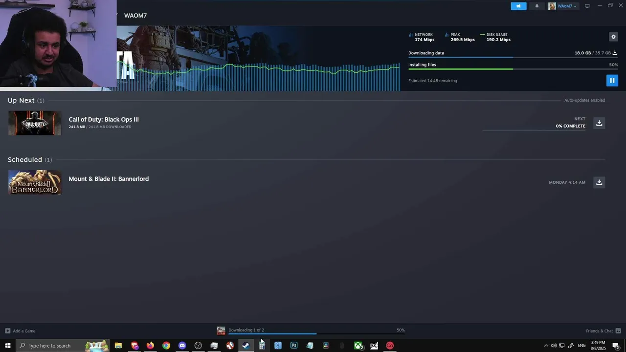Click the download icon next to 35.7 GB
This screenshot has width=626, height=352.
pyautogui.click(x=615, y=53)
